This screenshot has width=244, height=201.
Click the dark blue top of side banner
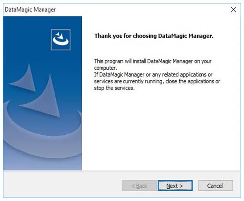24,28
